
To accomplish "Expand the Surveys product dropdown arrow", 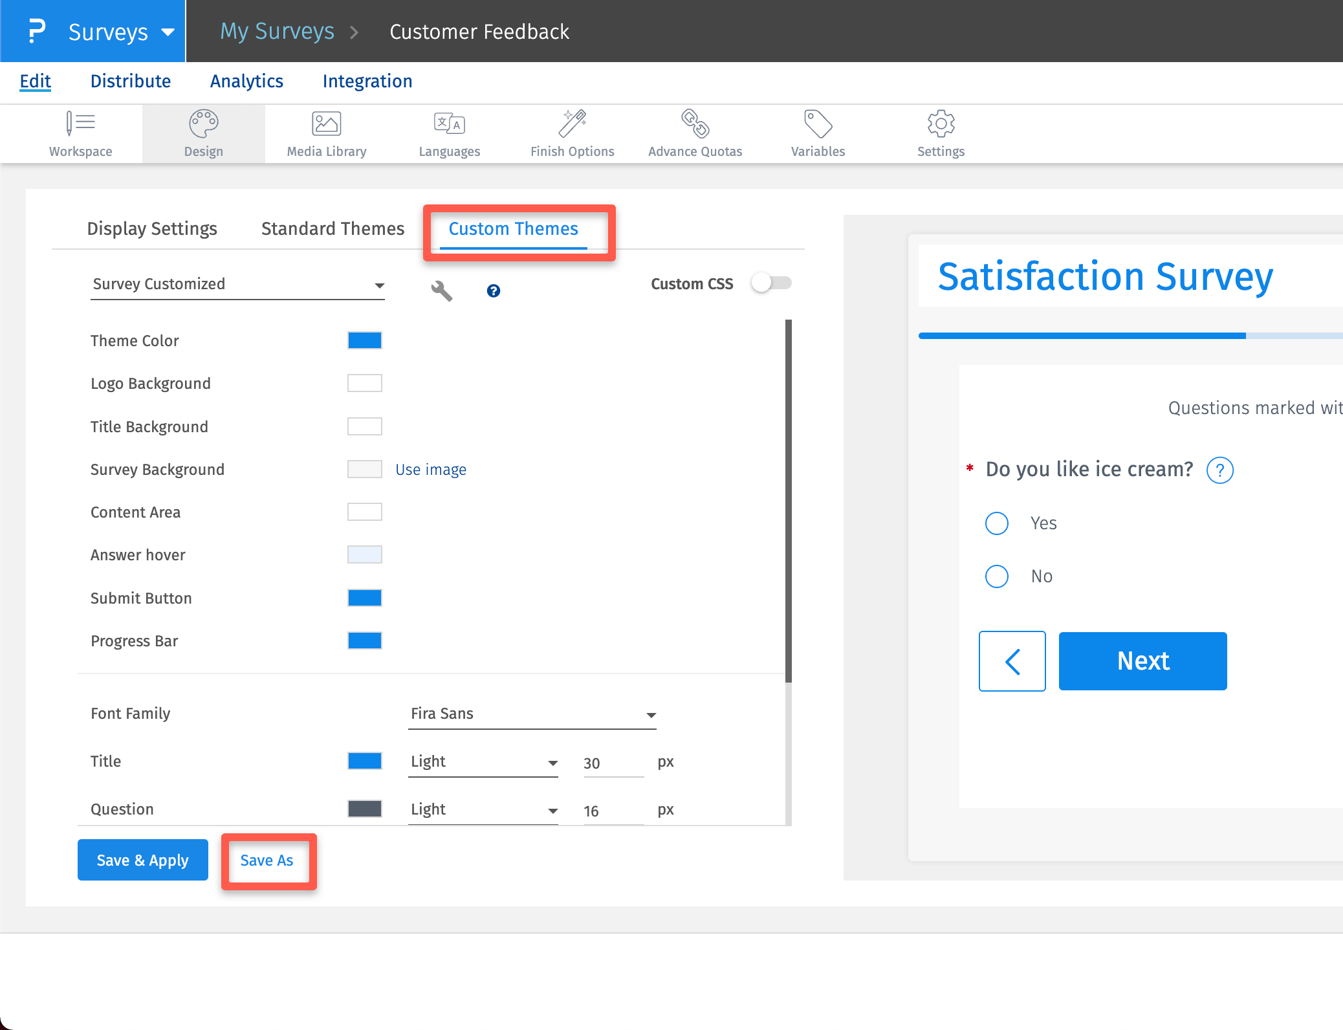I will tap(168, 32).
